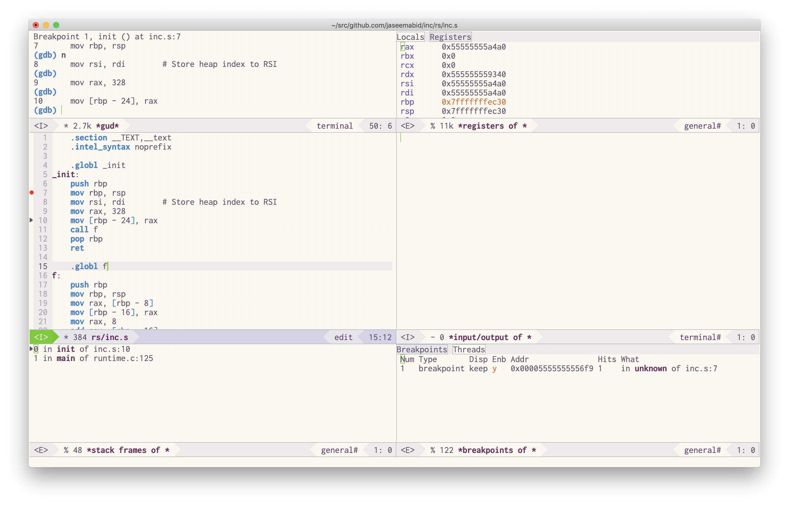
Task: Click the yellow minimize window button
Action: tap(46, 25)
